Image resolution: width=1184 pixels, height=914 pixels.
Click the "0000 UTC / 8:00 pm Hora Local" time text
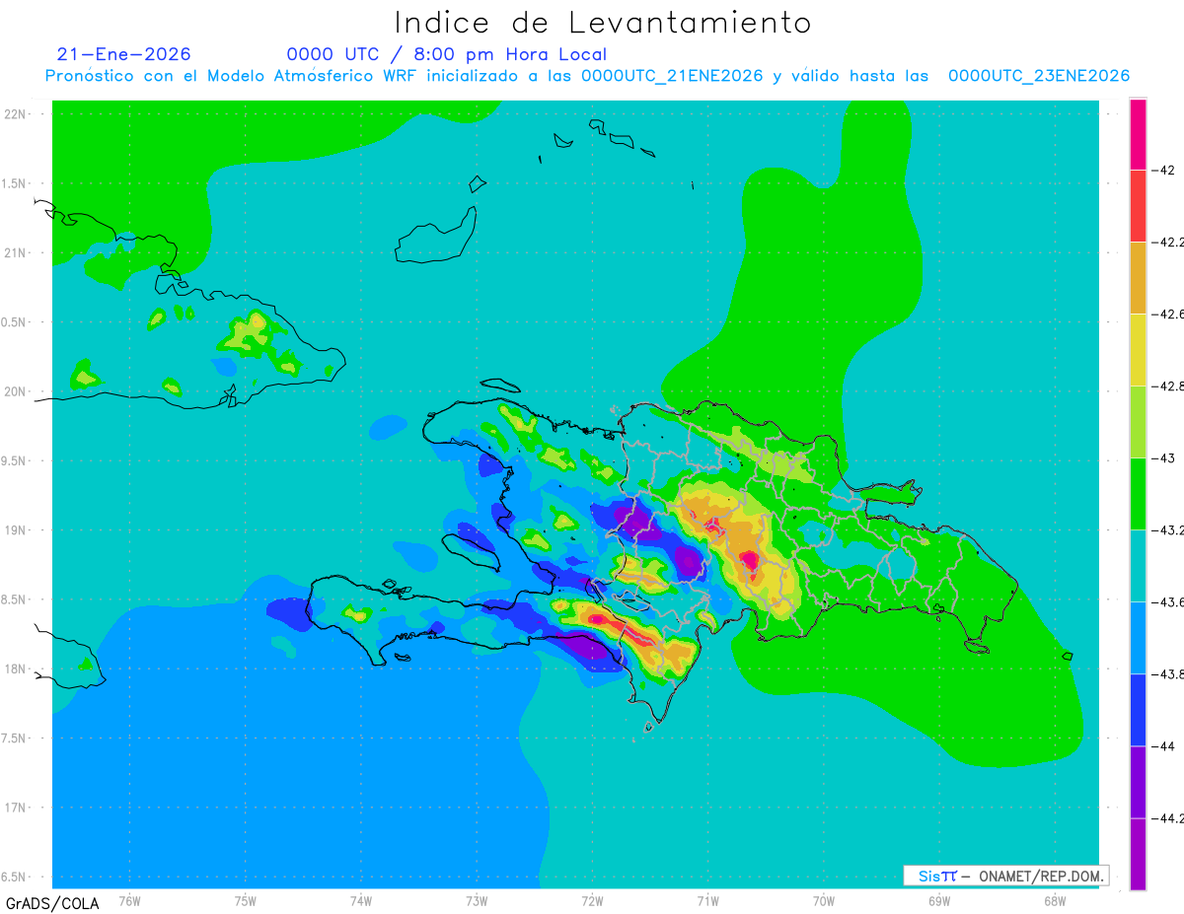click(447, 54)
